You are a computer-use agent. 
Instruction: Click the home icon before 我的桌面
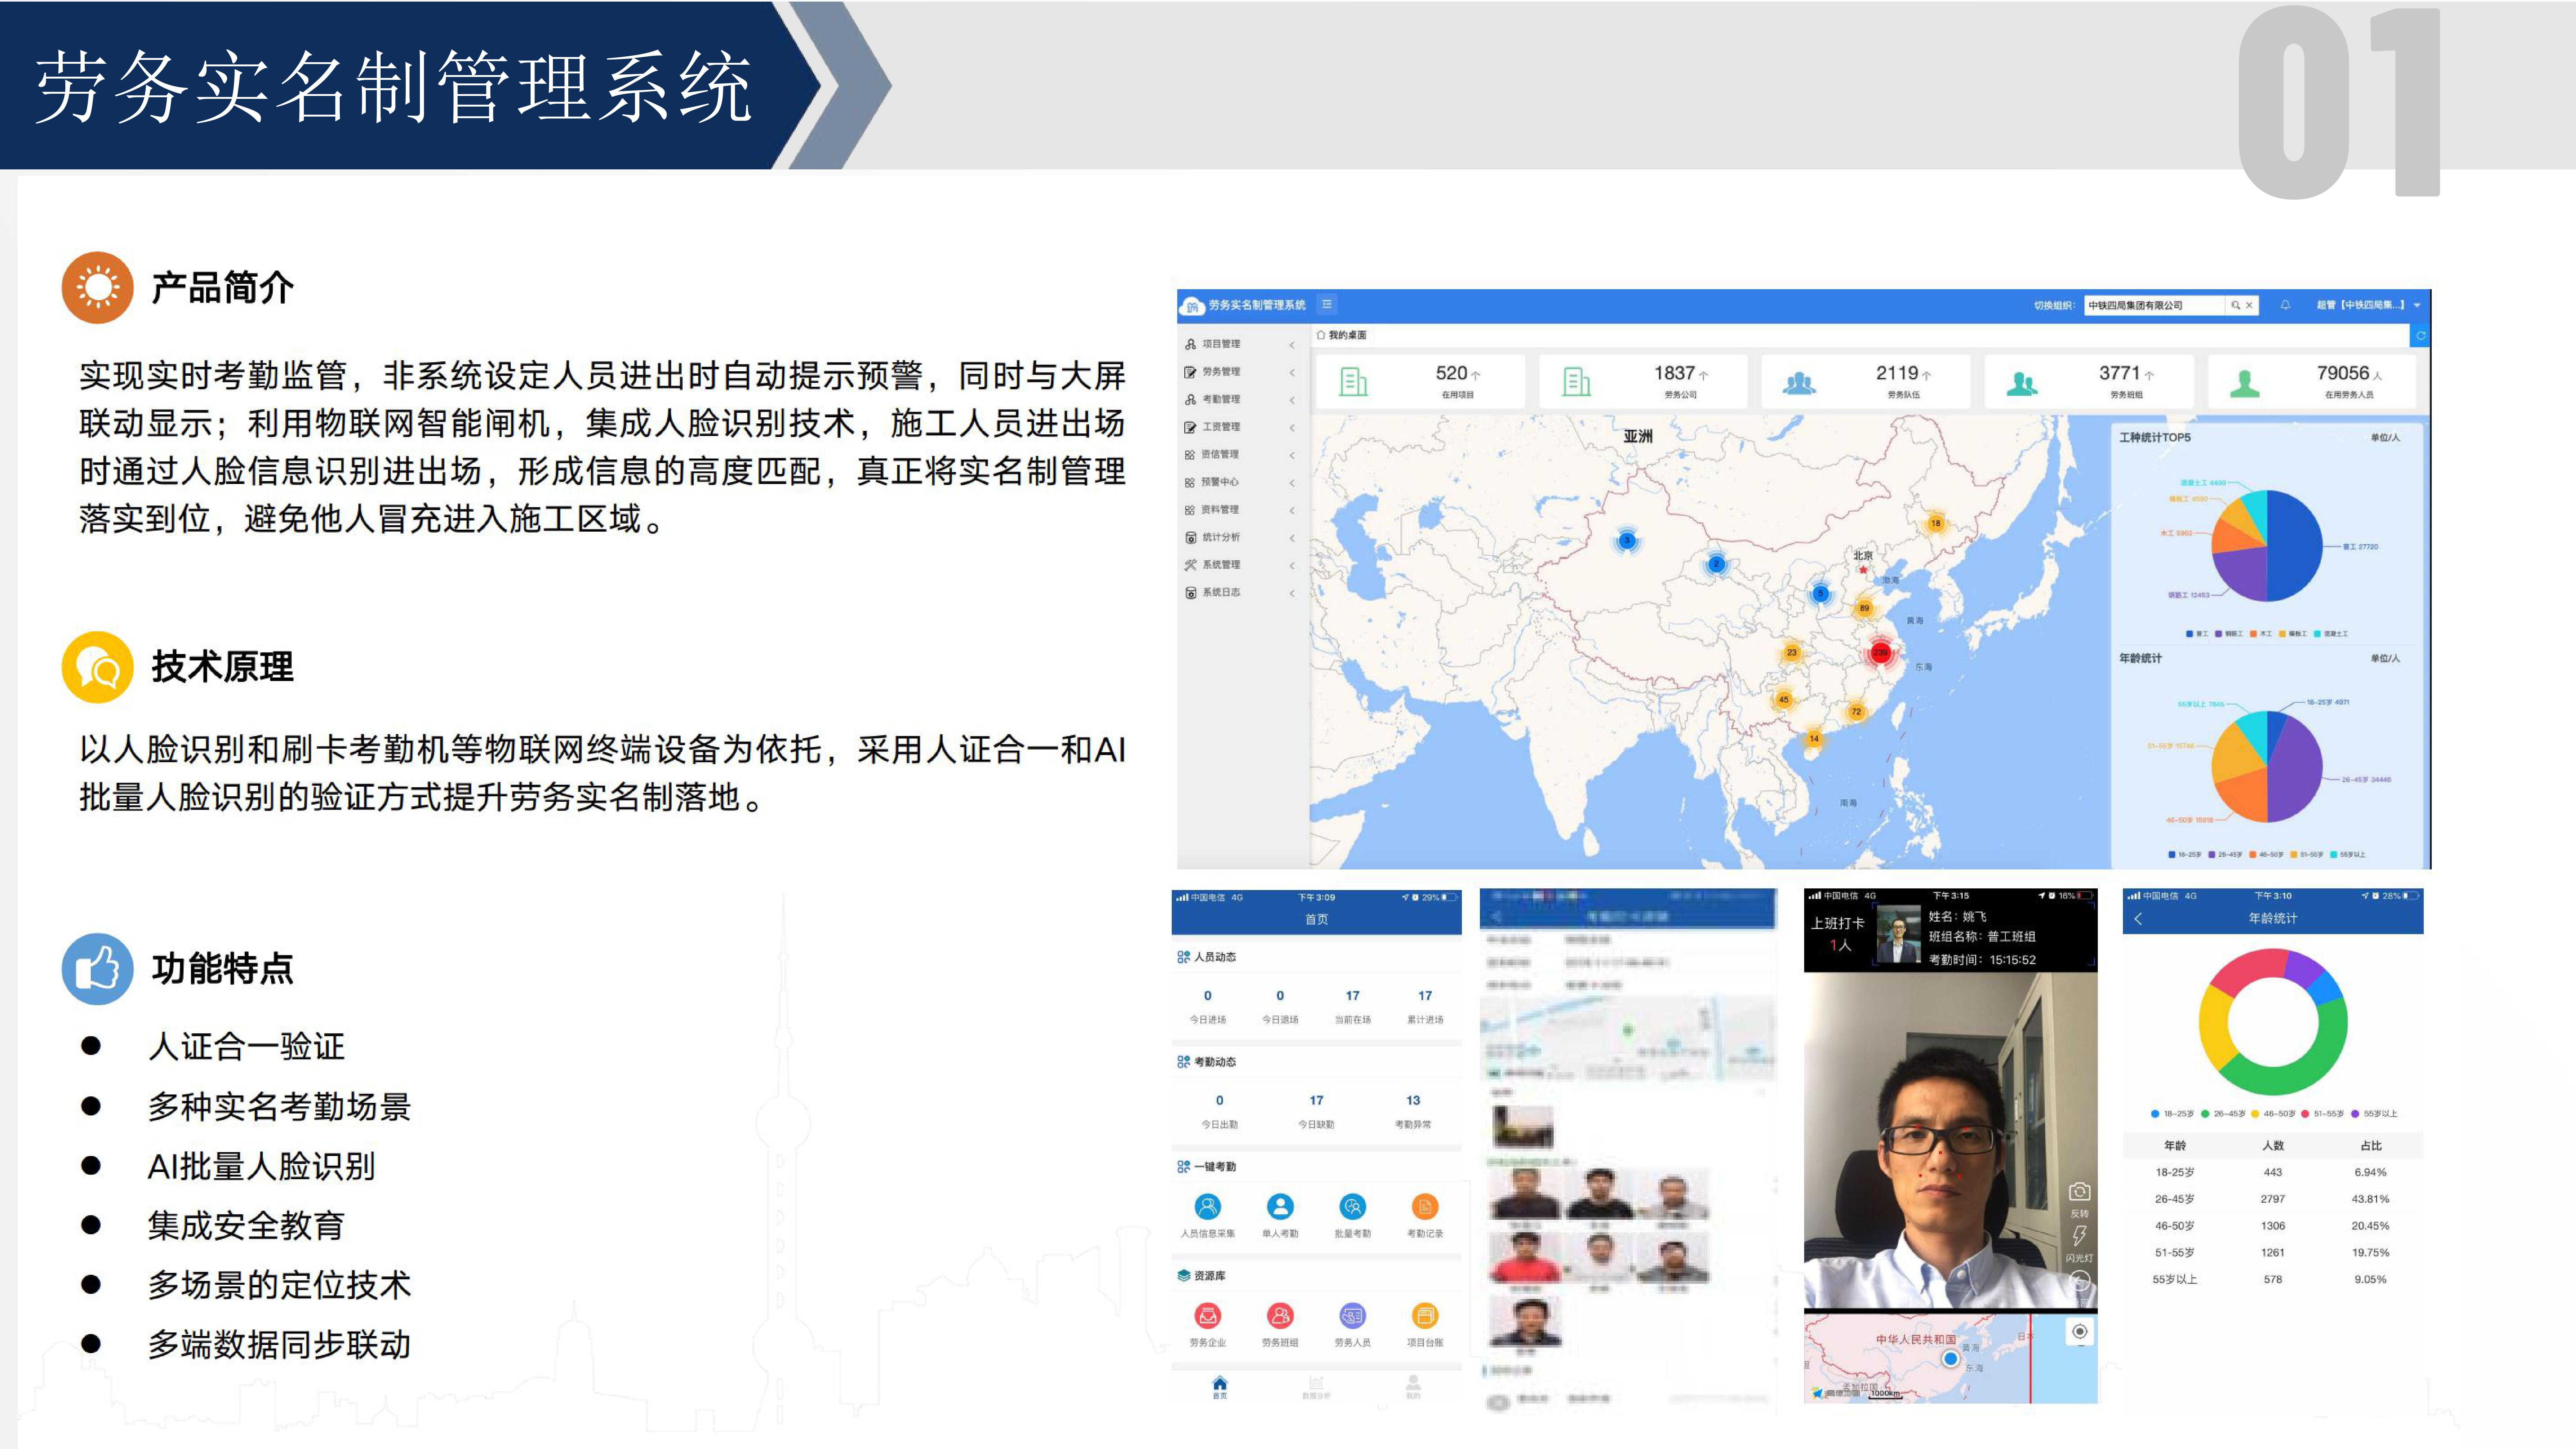click(x=1321, y=335)
